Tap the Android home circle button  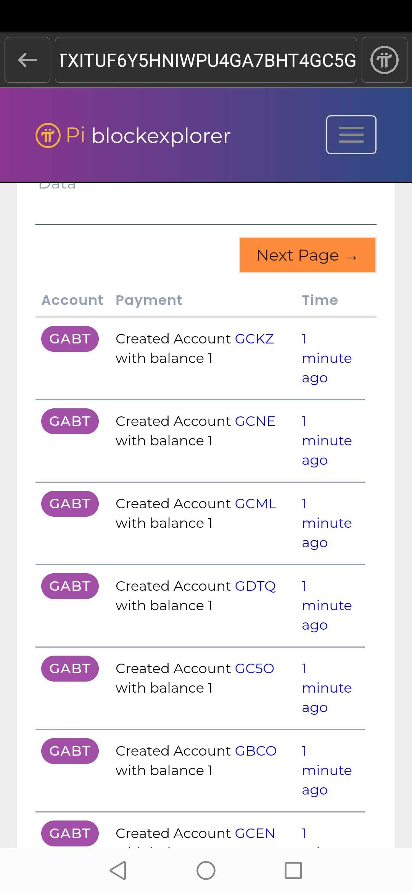206,870
